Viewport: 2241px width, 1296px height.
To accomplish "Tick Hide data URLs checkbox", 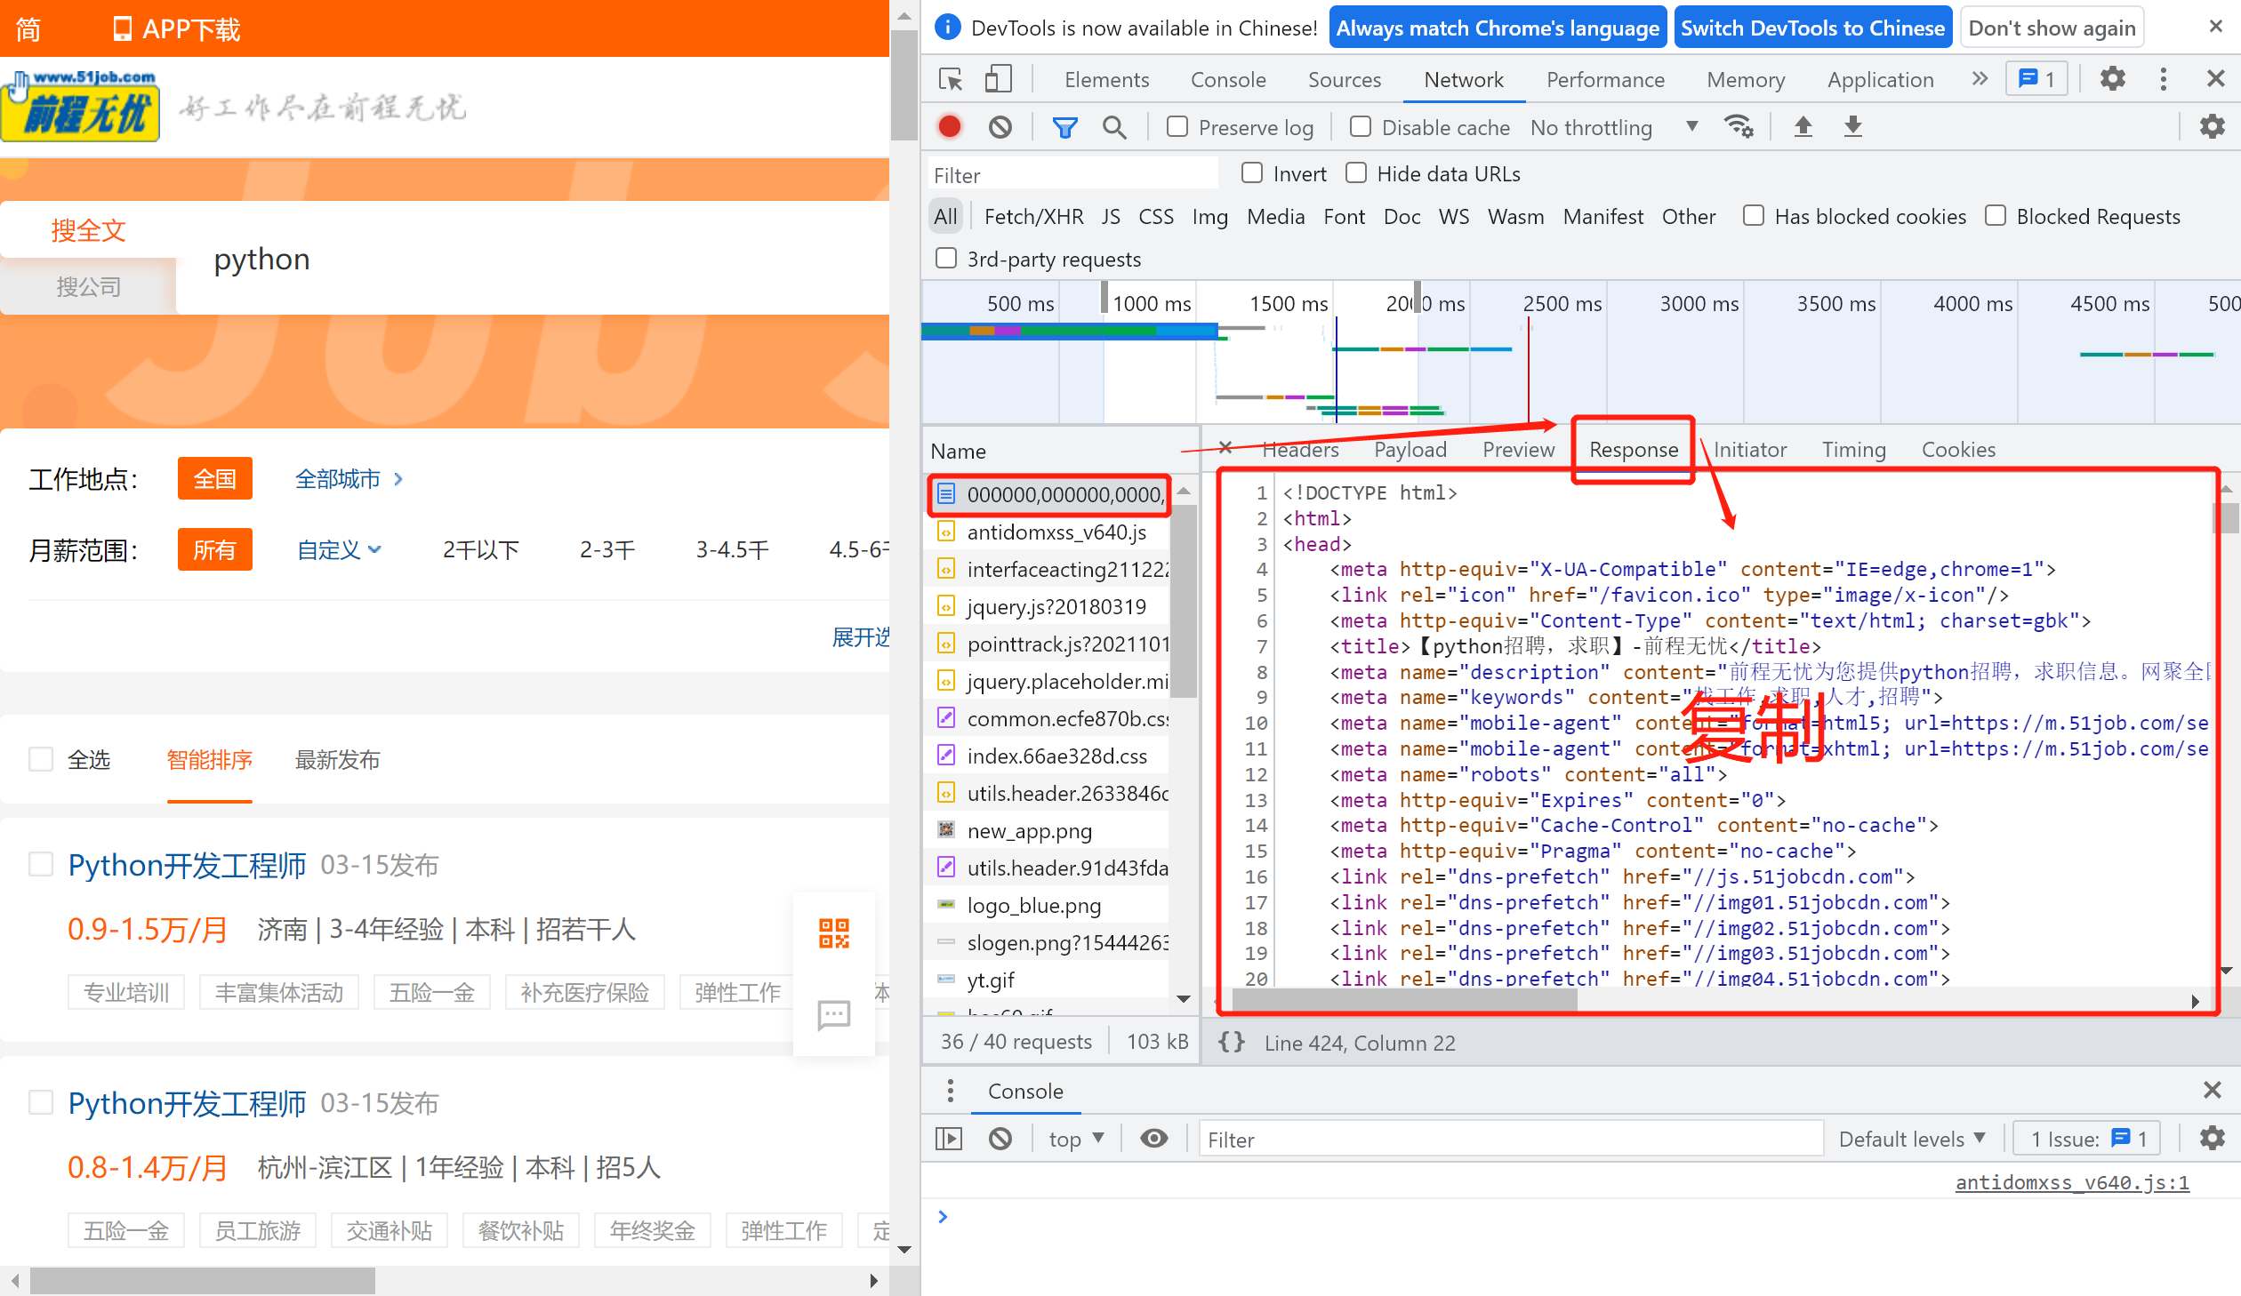I will click(x=1356, y=172).
